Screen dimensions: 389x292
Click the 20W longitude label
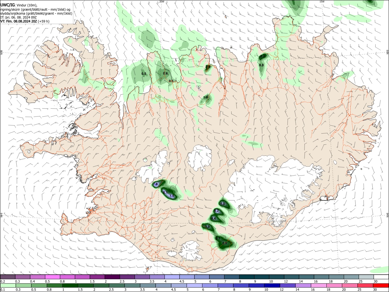[x=162, y=2]
